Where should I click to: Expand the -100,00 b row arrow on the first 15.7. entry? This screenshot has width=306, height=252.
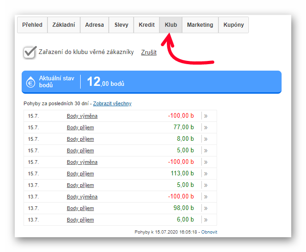206,116
